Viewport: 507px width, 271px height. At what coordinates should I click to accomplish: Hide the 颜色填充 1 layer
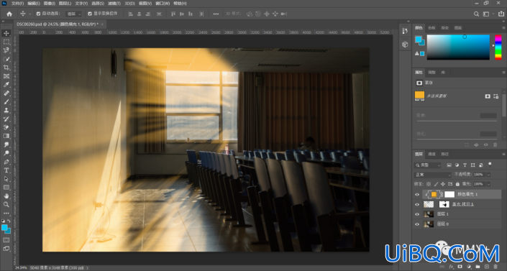tap(417, 194)
